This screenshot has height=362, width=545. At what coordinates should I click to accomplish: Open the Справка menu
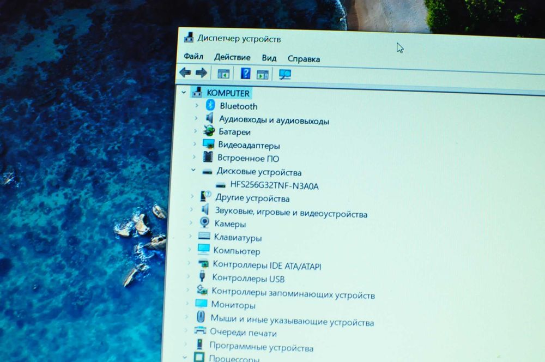pos(304,59)
